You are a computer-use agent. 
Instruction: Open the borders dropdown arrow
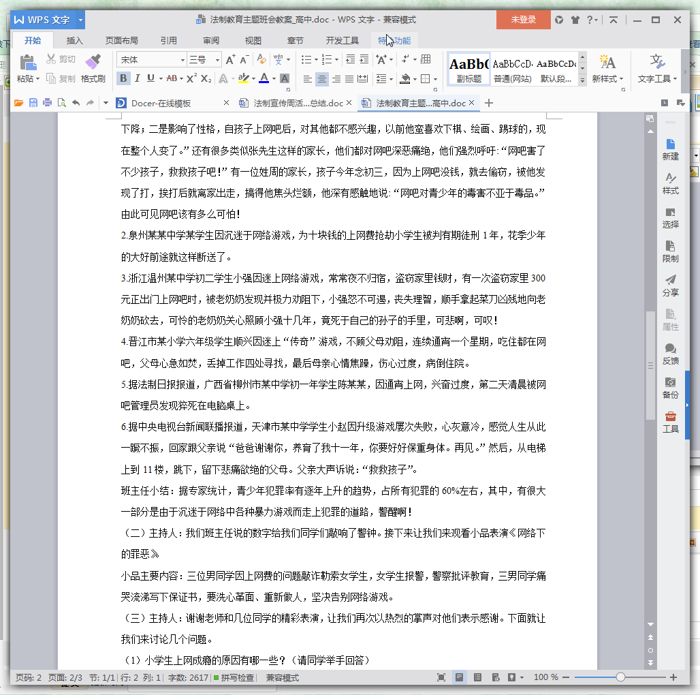[435, 80]
